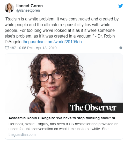Screen dimensions: 125x141
Task: Open Ilaneet Goren's profile avatar
Action: pos(9,8)
